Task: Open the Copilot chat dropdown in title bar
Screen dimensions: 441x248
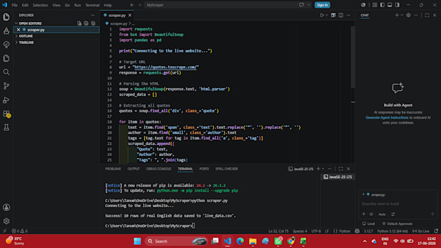Action: [x=309, y=5]
